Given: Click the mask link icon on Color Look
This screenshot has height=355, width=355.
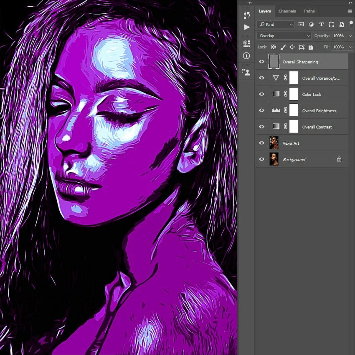Looking at the screenshot, I should (285, 94).
